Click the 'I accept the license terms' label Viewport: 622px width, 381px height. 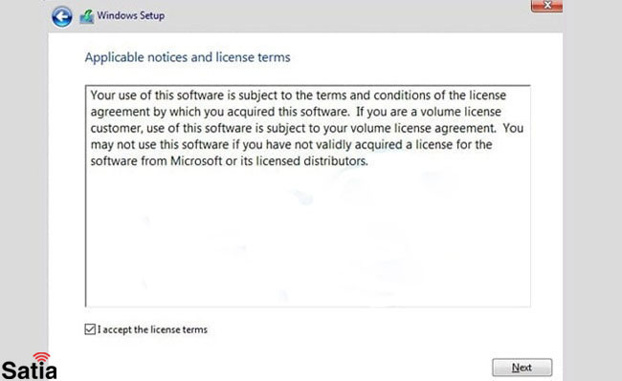pos(152,329)
